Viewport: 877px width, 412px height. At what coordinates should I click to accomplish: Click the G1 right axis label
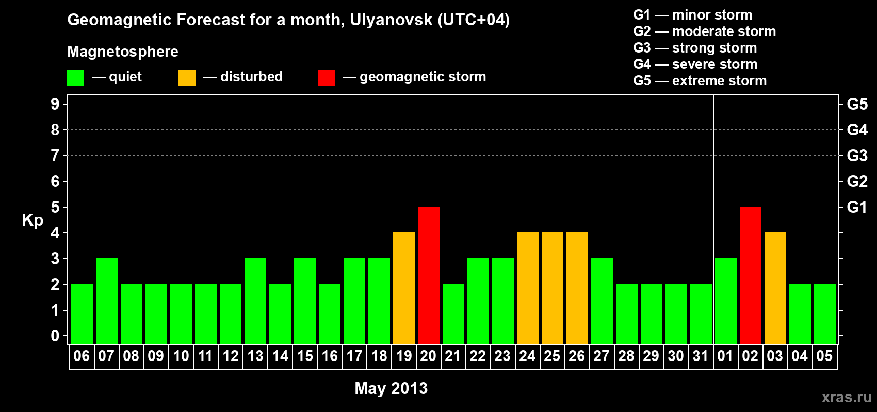857,207
